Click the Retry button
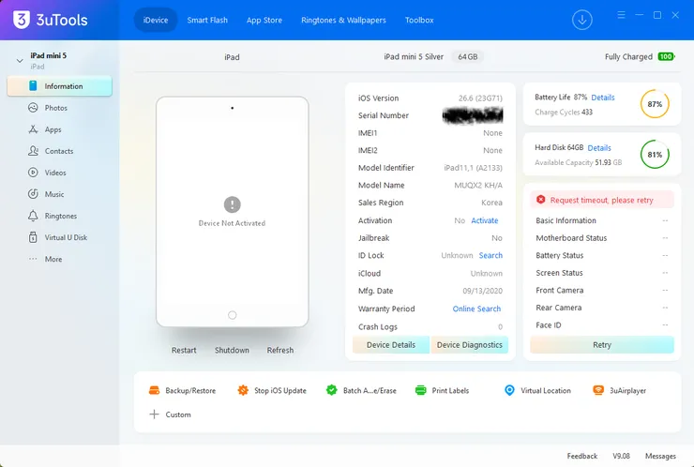The height and width of the screenshot is (467, 694). [602, 345]
